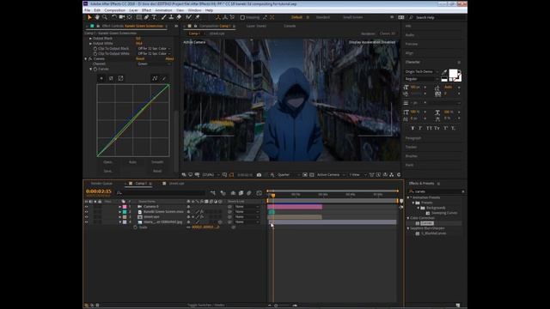Select the Hand tool
Image resolution: width=550 pixels, height=309 pixels.
[x=97, y=17]
